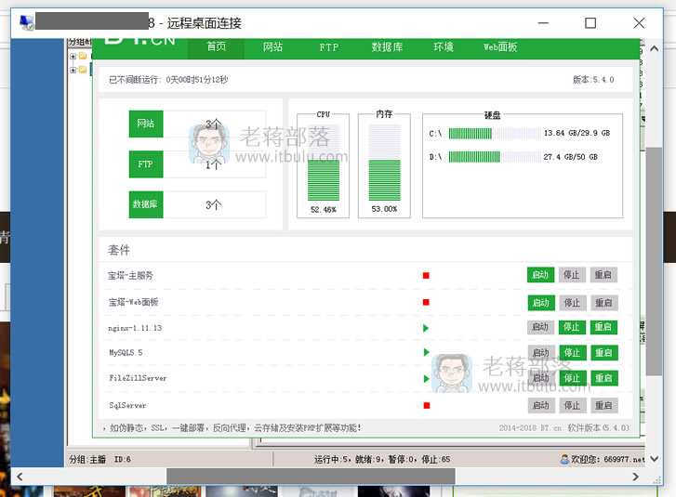
Task: Stop MySQL5.5 service
Action: (573, 353)
